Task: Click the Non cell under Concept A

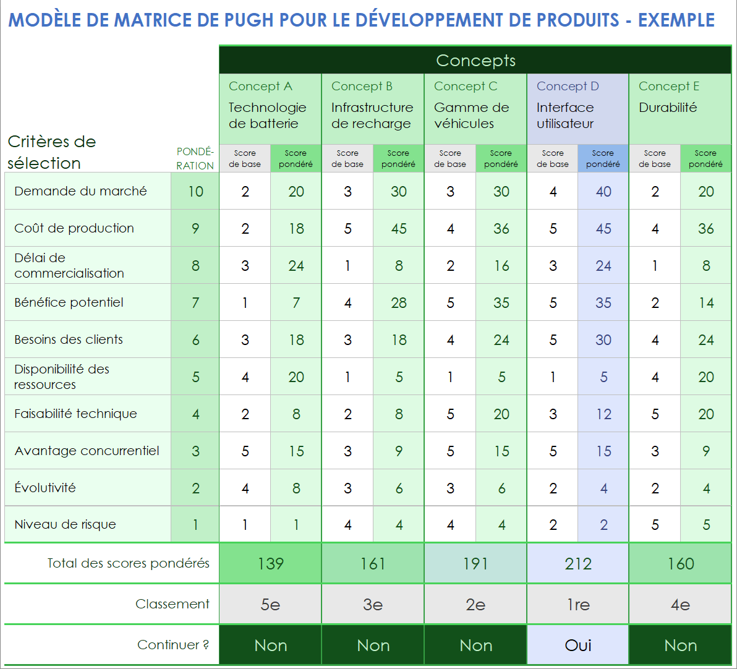Action: click(270, 644)
